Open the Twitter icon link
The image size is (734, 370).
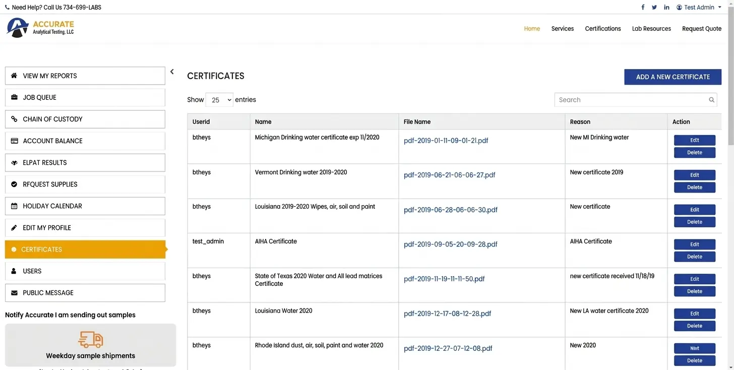tap(654, 8)
